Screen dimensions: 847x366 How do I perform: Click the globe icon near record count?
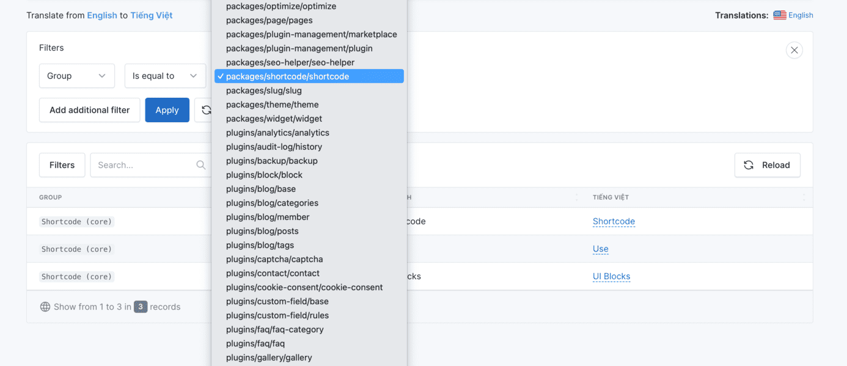pyautogui.click(x=45, y=307)
